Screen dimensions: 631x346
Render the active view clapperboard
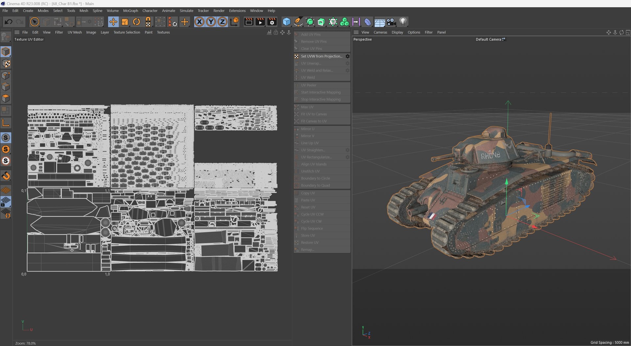tap(249, 22)
